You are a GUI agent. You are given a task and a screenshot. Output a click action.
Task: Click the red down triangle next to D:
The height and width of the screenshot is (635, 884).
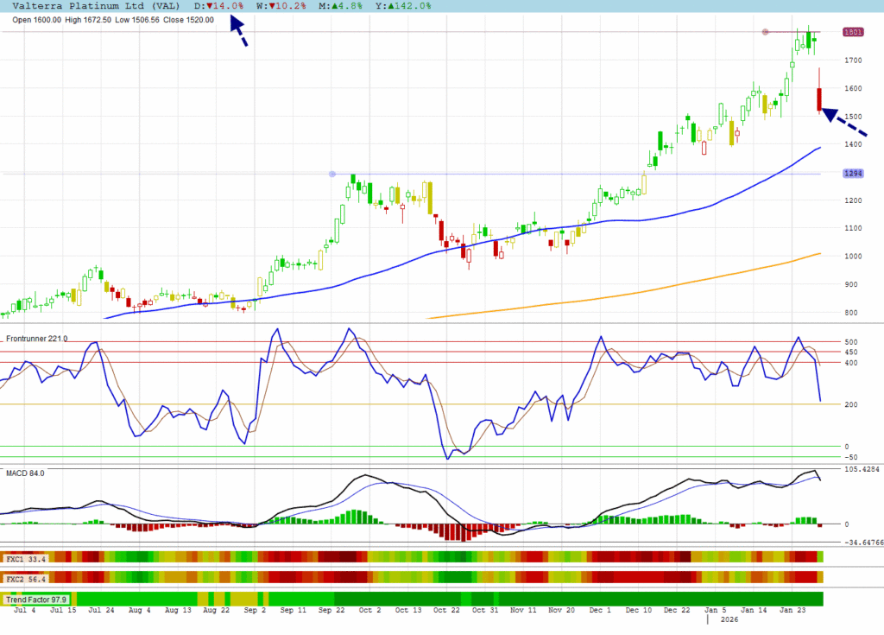pyautogui.click(x=209, y=5)
